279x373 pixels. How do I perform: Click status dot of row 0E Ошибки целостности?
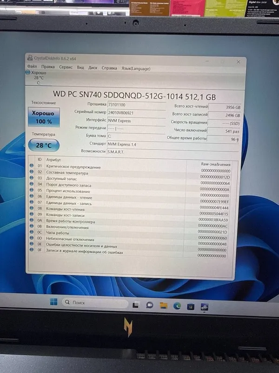point(32,244)
